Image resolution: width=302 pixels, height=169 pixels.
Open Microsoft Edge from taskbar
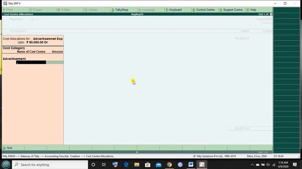pyautogui.click(x=126, y=165)
